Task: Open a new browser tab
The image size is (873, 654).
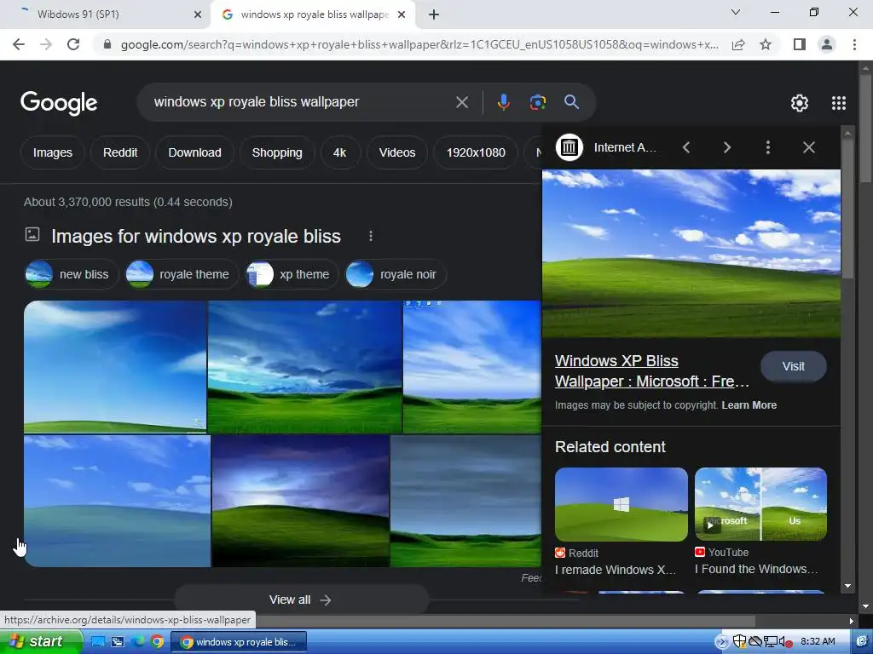Action: coord(434,14)
